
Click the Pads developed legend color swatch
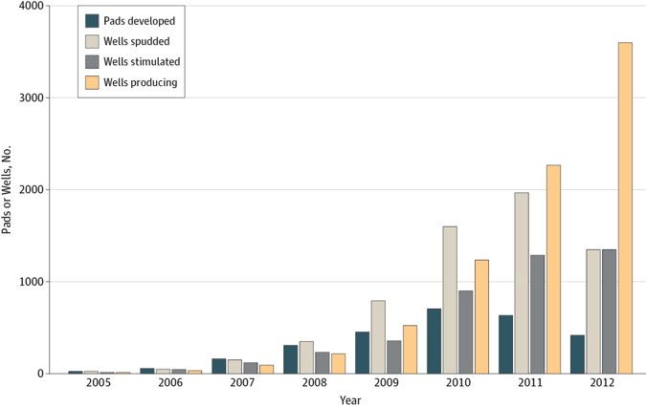(x=93, y=20)
